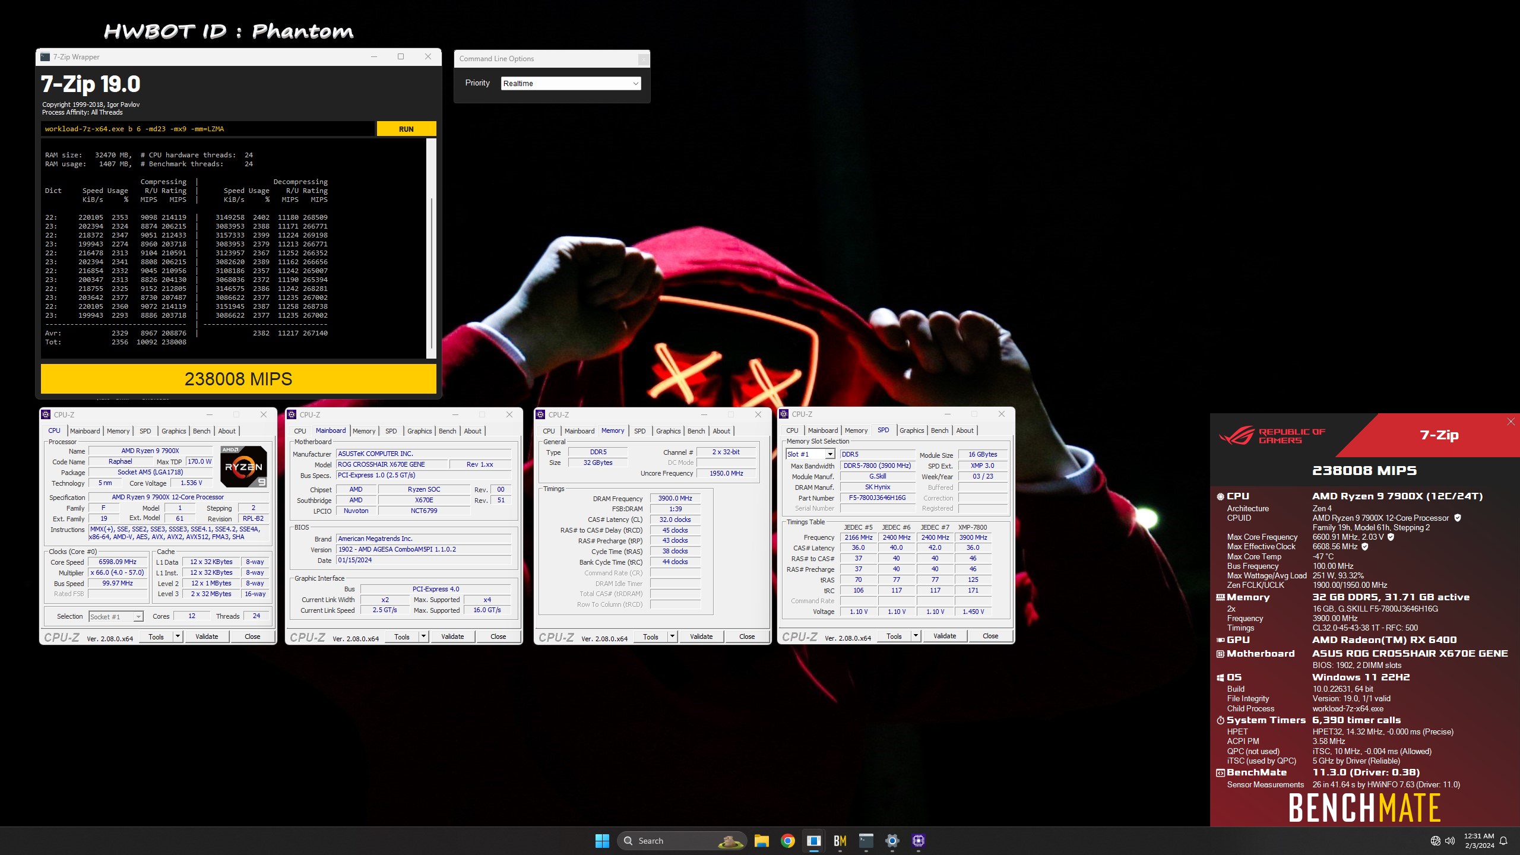Screen dimensions: 1520x855
Task: Click Close button in Mainboard window
Action: click(x=498, y=636)
